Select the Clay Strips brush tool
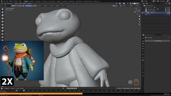Screen dimensions: 171x96 (2, 18)
